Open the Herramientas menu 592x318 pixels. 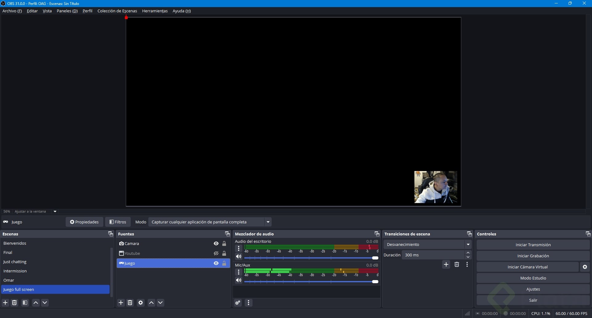155,11
